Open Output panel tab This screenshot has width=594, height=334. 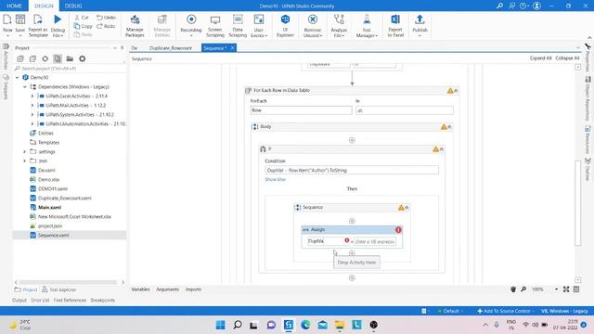19,300
